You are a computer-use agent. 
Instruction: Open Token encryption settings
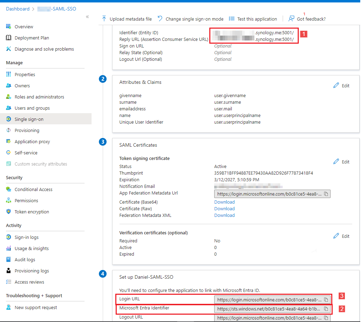coord(32,212)
